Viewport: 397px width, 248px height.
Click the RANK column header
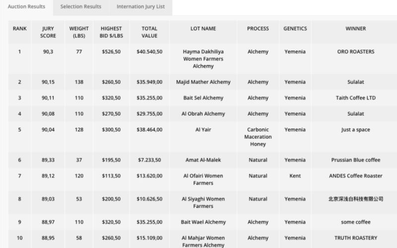19,29
